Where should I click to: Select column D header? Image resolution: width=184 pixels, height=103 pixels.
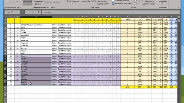click(62, 17)
